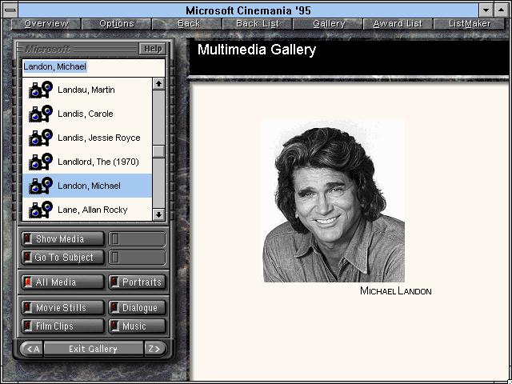Click the camera icon beside Landon, Michael
The image size is (512, 384).
tap(41, 186)
